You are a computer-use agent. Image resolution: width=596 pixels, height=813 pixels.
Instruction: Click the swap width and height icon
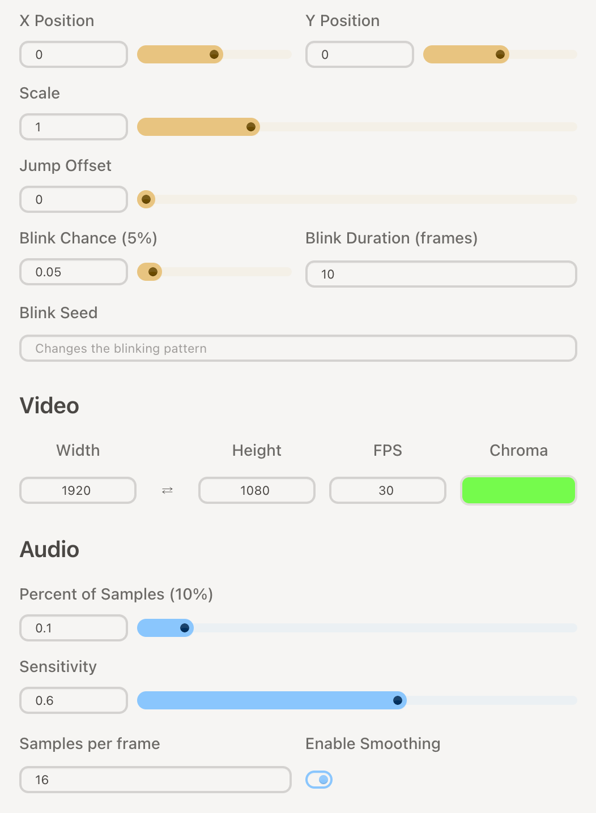(167, 490)
